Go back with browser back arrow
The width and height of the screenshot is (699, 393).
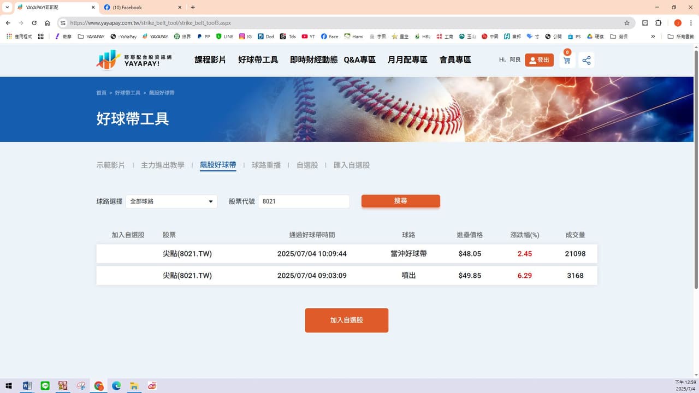click(8, 23)
